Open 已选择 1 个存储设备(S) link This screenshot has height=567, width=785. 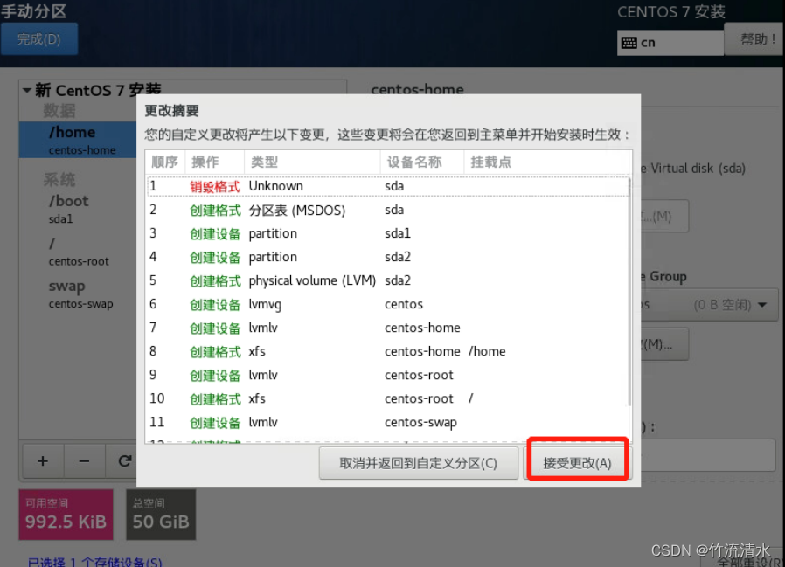point(95,562)
